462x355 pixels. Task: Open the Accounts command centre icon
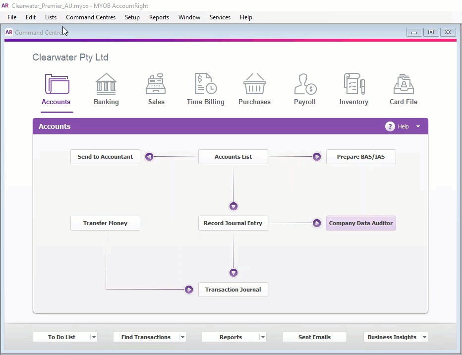coord(57,84)
